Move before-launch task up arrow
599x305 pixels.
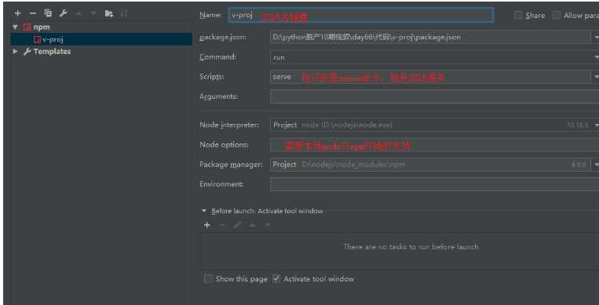[252, 225]
